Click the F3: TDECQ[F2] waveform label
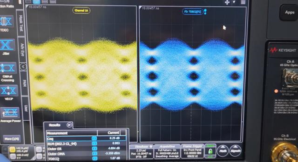The image size is (298, 162). tap(192, 11)
